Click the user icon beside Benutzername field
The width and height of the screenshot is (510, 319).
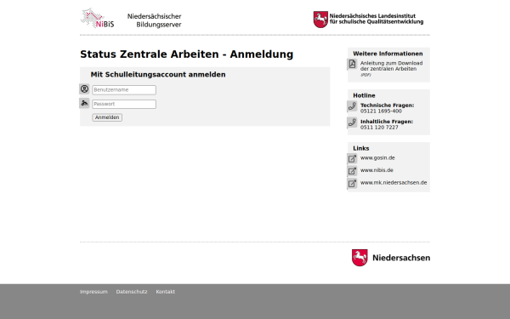(84, 88)
